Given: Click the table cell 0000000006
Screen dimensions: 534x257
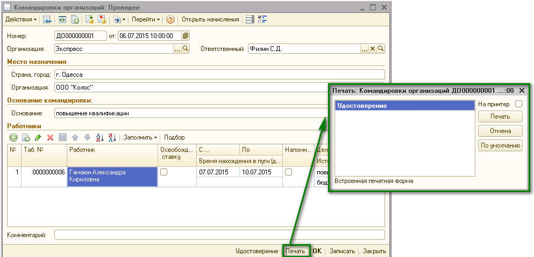Looking at the screenshot, I should click(44, 177).
